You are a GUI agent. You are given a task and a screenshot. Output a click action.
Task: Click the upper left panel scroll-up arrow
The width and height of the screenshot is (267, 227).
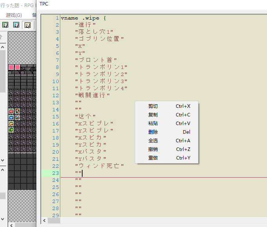click(3, 47)
